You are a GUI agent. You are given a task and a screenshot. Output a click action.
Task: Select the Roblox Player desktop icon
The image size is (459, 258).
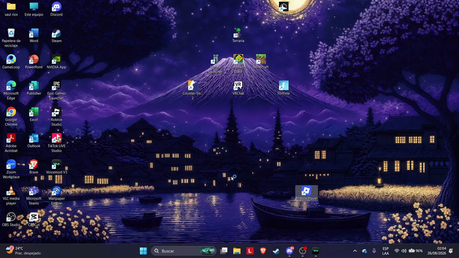(x=306, y=193)
